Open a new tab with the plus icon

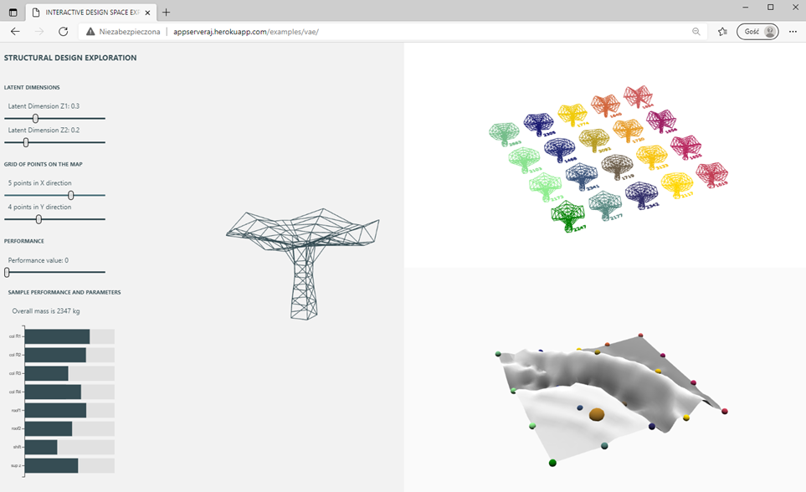pos(166,13)
